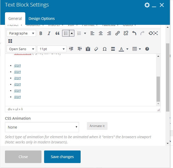This screenshot has width=173, height=168.
Task: Toggle bold formatting
Action: (x=41, y=33)
